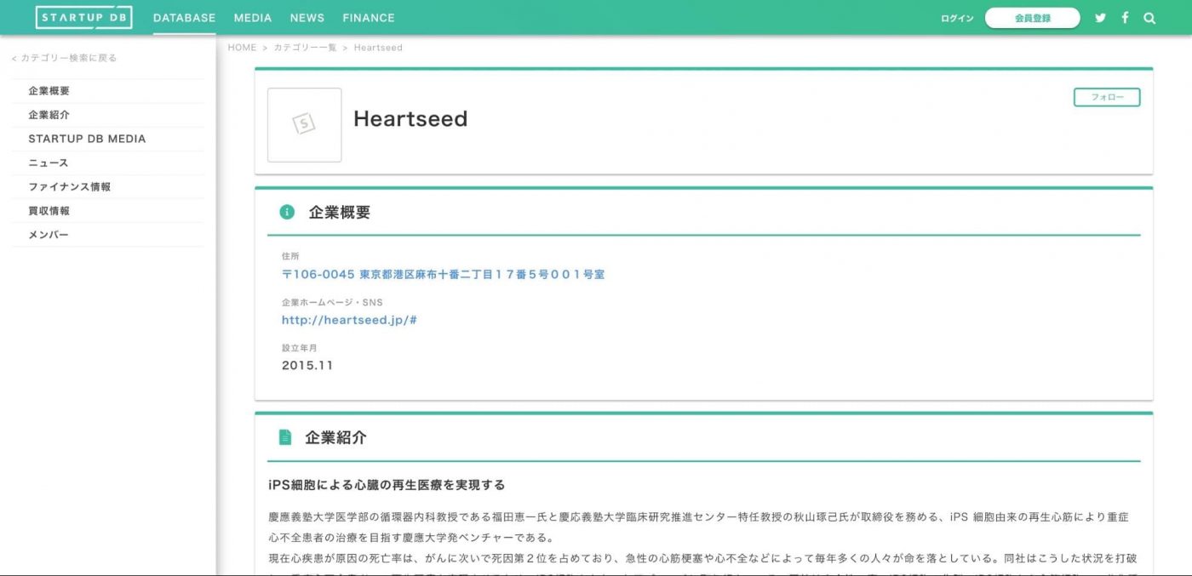Open the DATABASE tab in the navigation

click(x=183, y=17)
